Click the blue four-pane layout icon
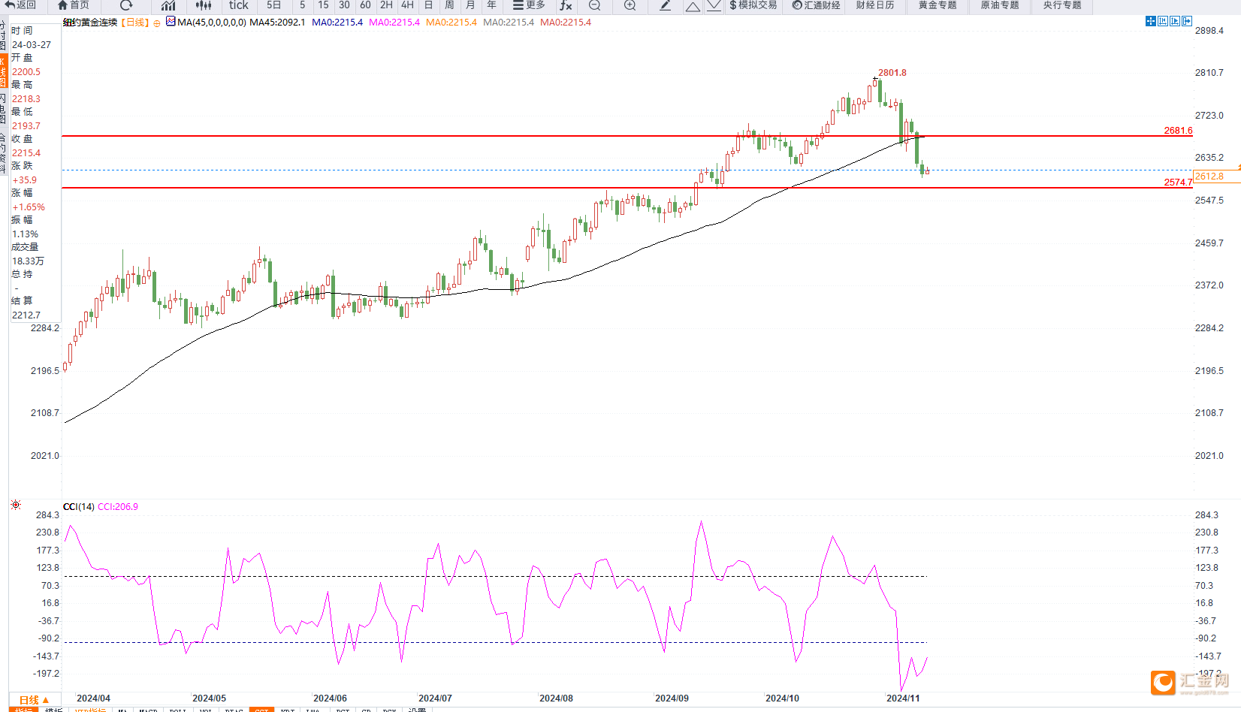 tap(1151, 21)
